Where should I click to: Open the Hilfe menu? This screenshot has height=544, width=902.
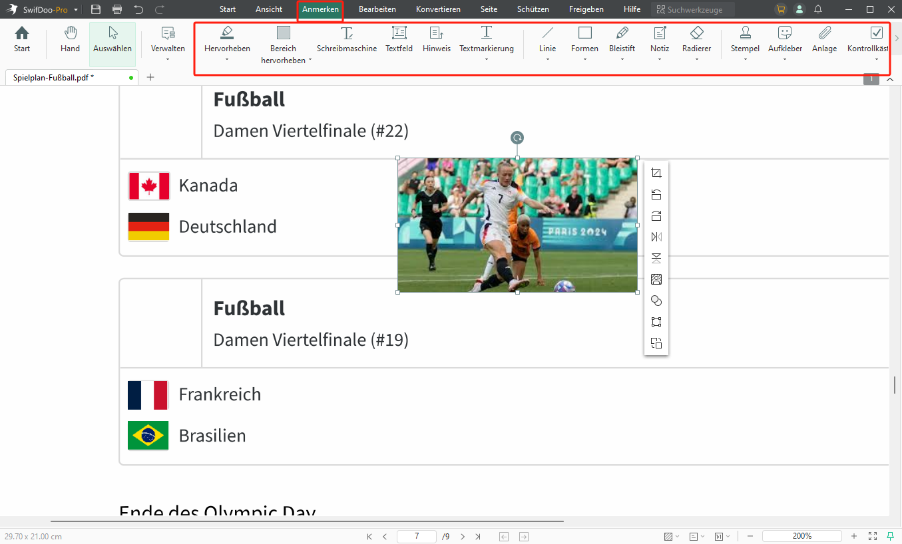[632, 9]
